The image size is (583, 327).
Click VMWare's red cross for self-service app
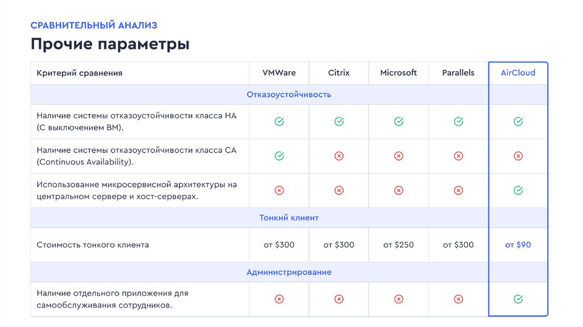pyautogui.click(x=279, y=299)
